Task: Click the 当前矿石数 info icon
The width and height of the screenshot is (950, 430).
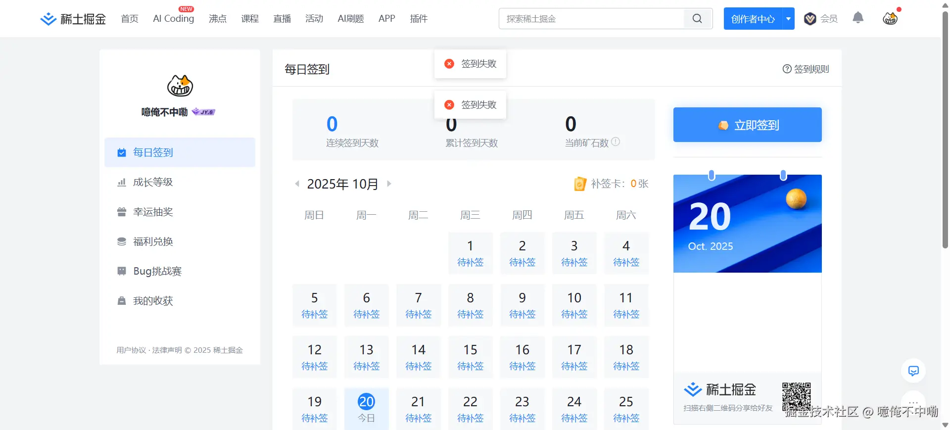Action: [616, 142]
